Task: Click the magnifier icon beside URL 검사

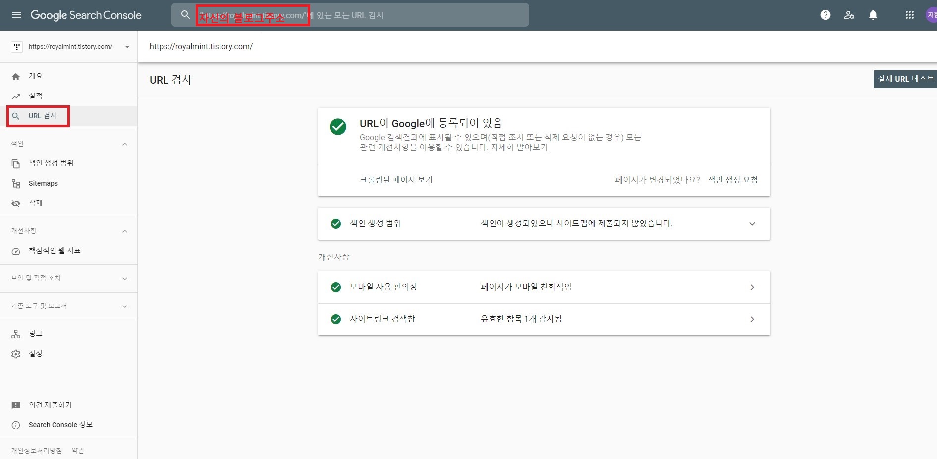Action: point(16,116)
